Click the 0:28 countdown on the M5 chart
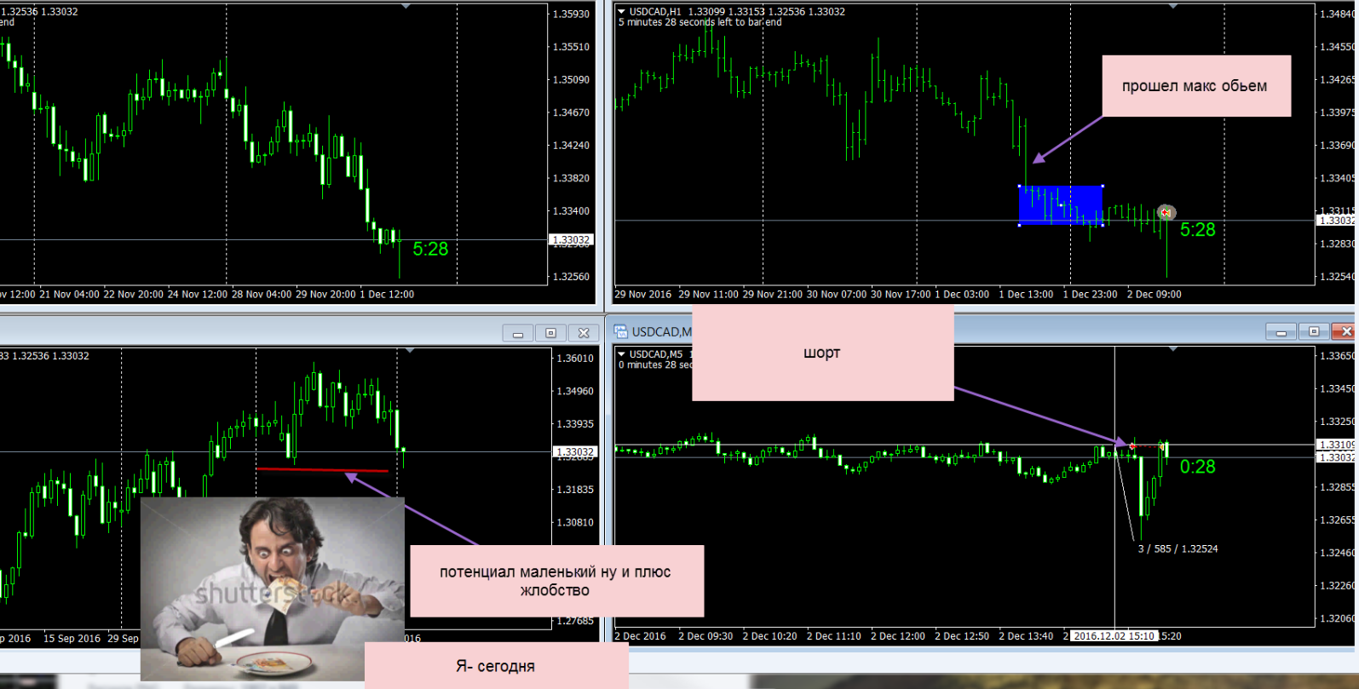The height and width of the screenshot is (689, 1359). tap(1197, 467)
